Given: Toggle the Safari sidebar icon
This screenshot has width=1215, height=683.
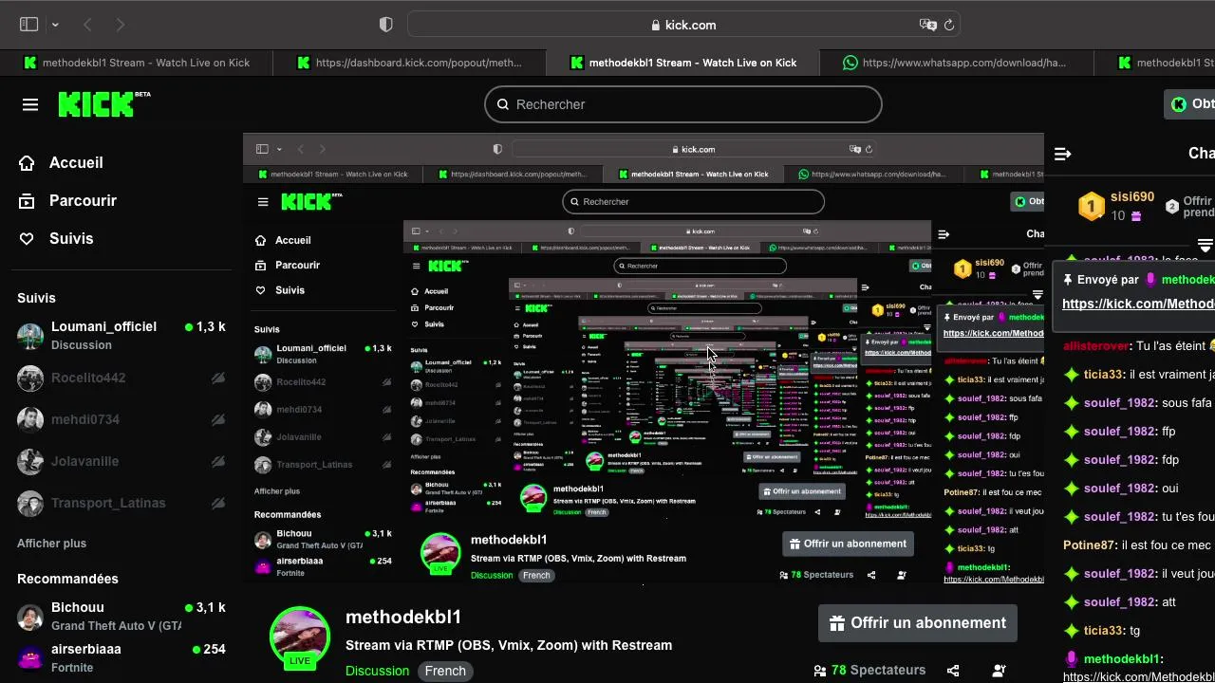Looking at the screenshot, I should tap(28, 25).
